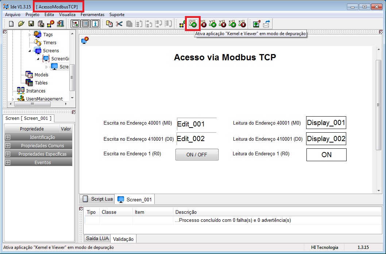Screen dimensions: 386x254
Task: Expand the Propriedades Comuns group
Action: (8, 145)
